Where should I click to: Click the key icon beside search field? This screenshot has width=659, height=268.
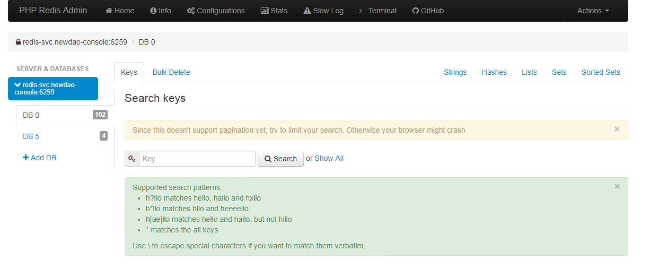[132, 159]
